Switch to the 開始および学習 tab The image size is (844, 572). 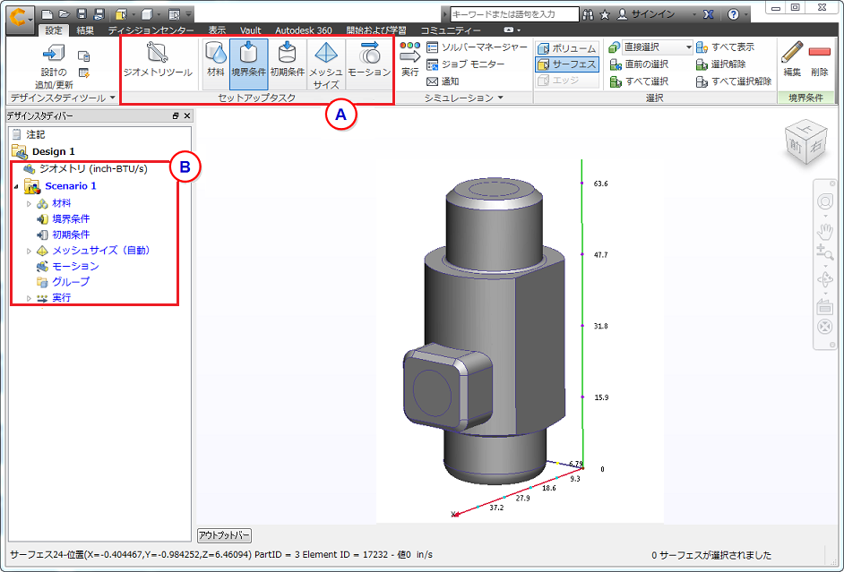[376, 30]
